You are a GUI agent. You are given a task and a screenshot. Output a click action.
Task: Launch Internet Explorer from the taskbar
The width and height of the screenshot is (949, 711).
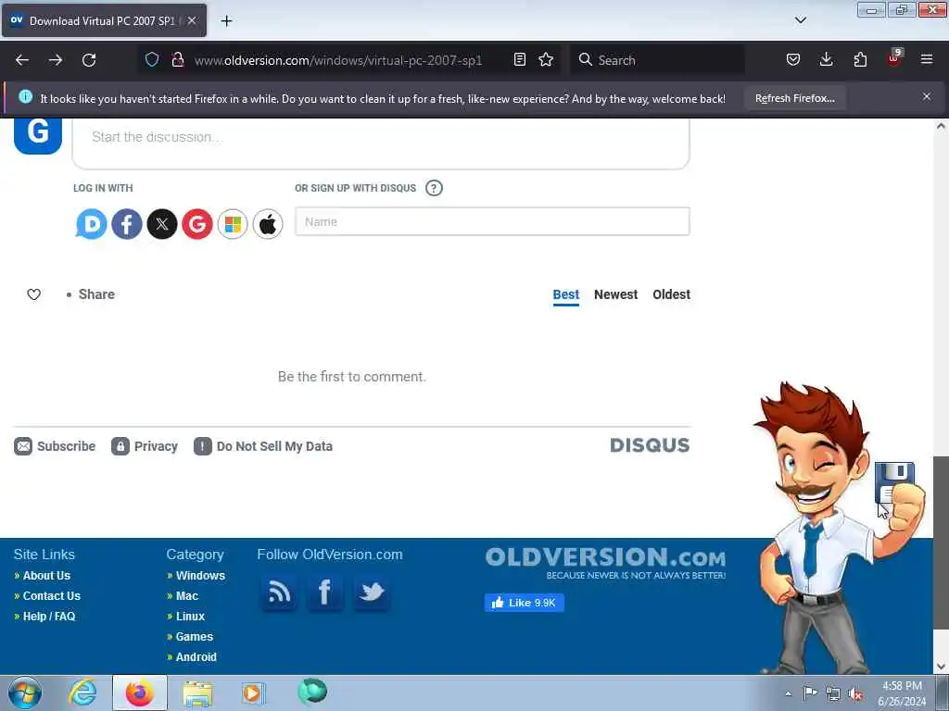pyautogui.click(x=82, y=692)
